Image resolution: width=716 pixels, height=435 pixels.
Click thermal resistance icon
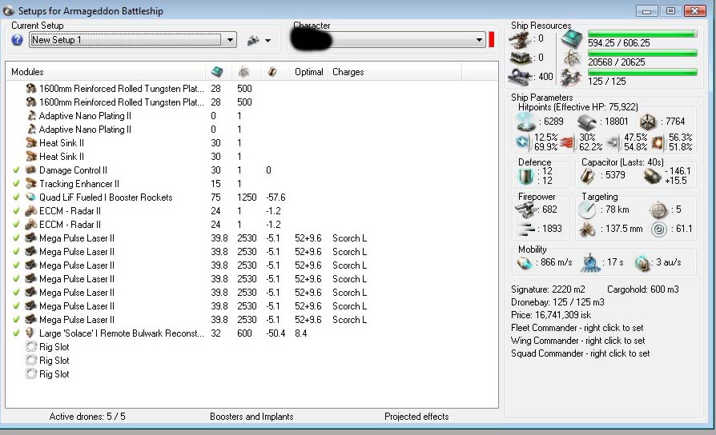568,143
